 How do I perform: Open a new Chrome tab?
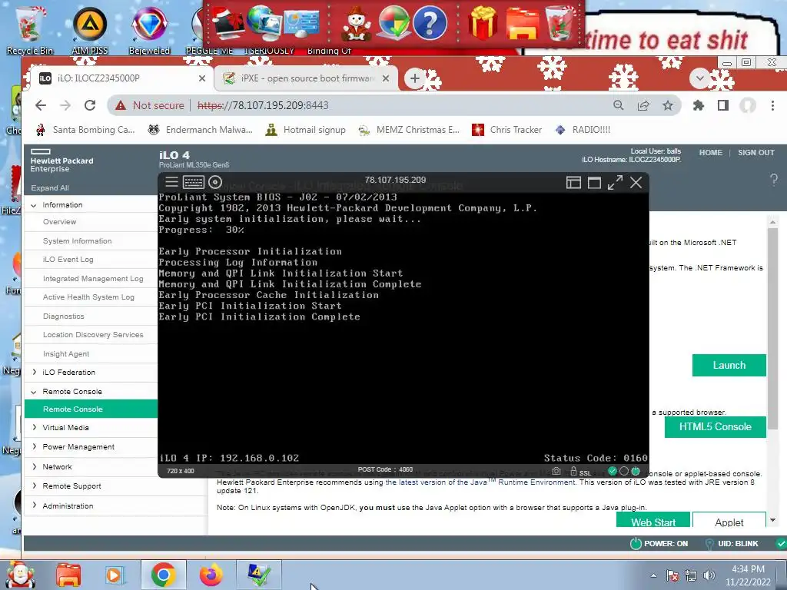coord(414,78)
